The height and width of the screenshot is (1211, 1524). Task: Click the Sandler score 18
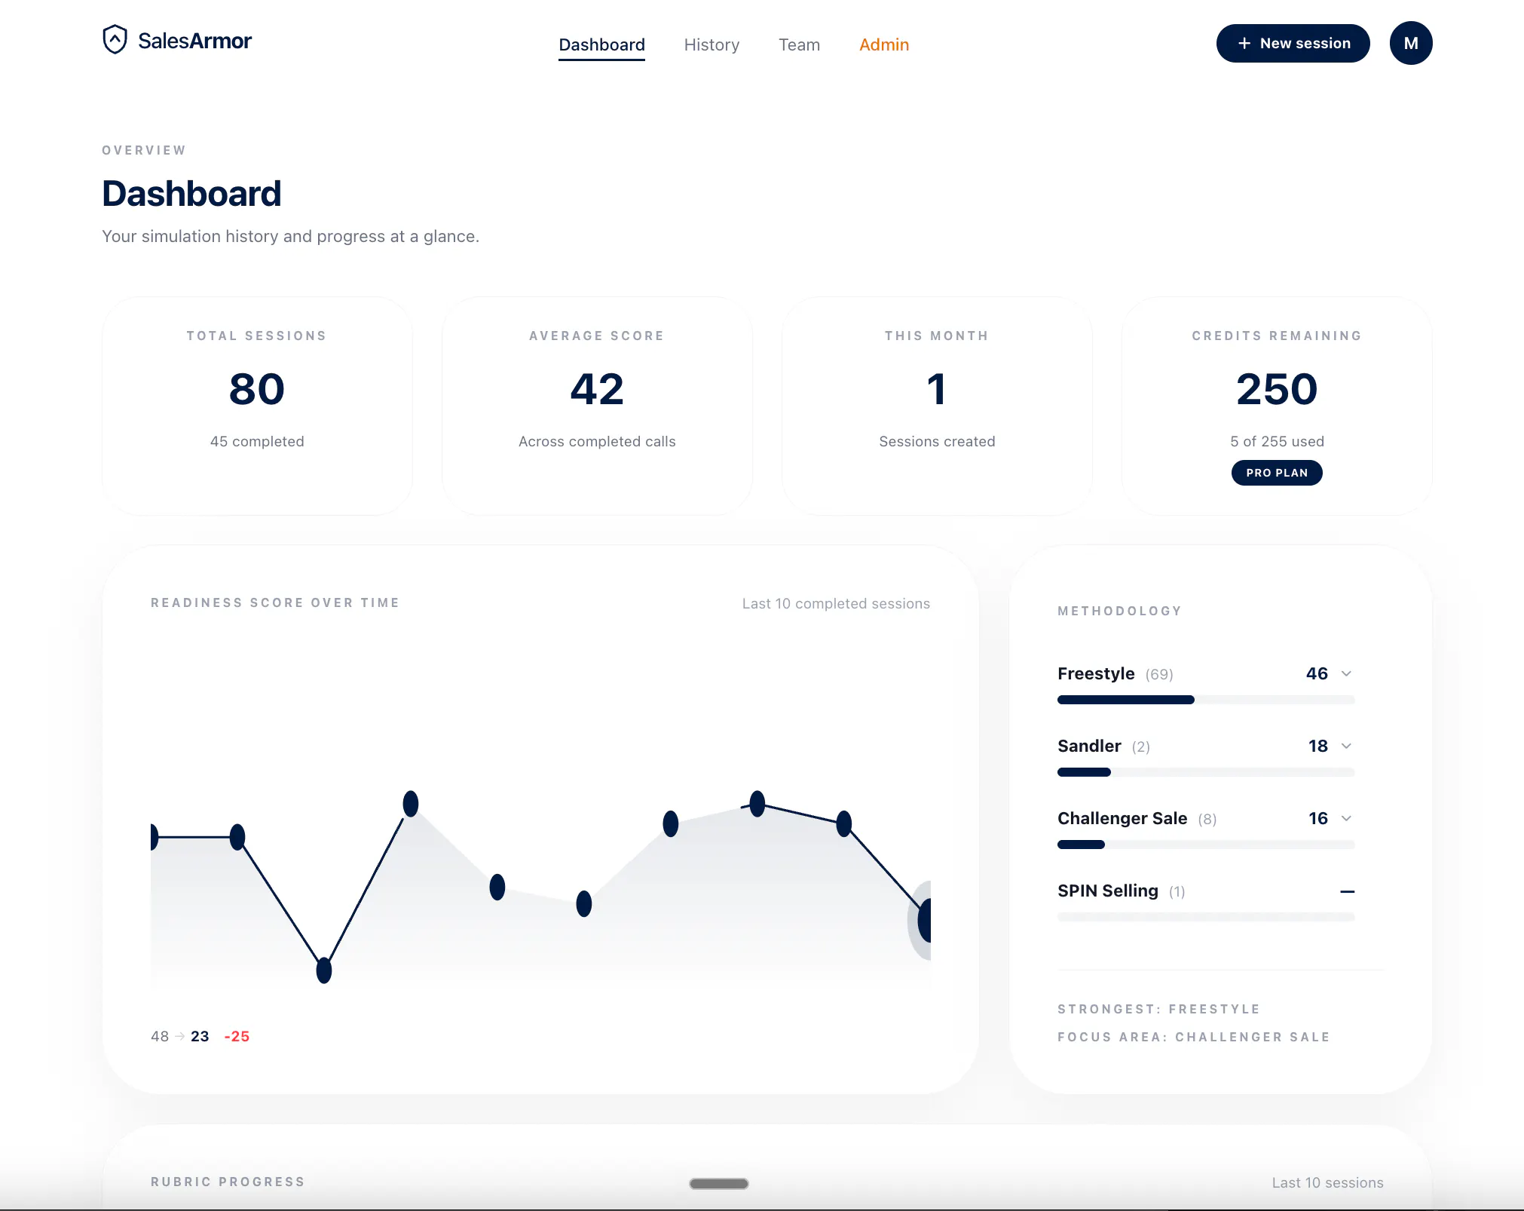pos(1317,746)
